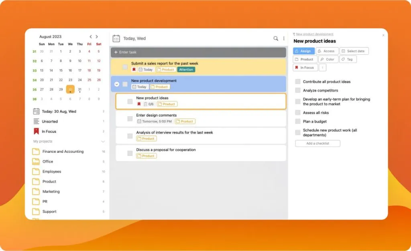Go to next month with the right arrow

[x=96, y=36]
